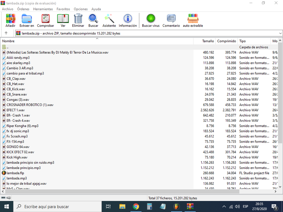Click the taskbar search box
The width and height of the screenshot is (283, 212).
(x=57, y=207)
